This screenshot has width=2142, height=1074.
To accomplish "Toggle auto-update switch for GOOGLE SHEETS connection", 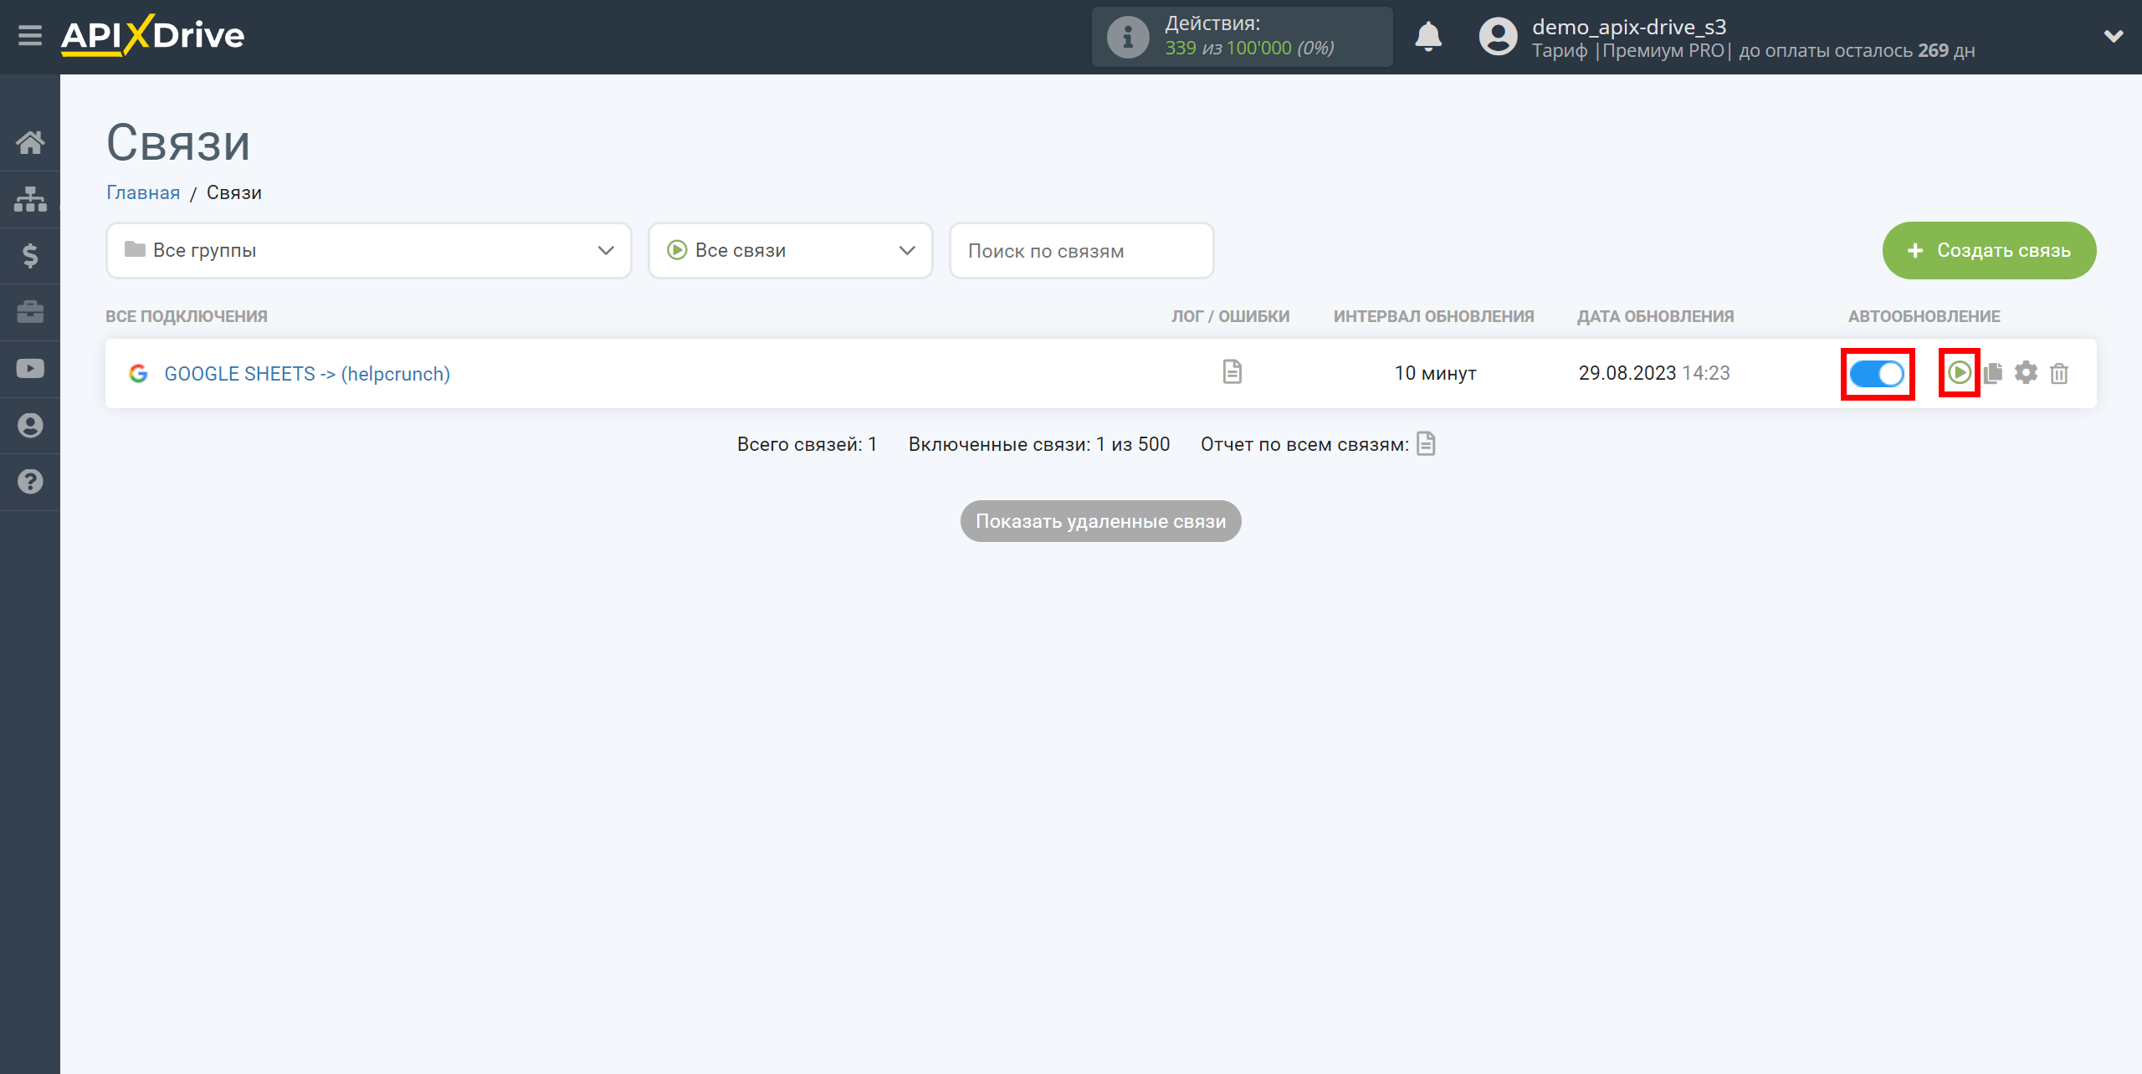I will 1876,372.
